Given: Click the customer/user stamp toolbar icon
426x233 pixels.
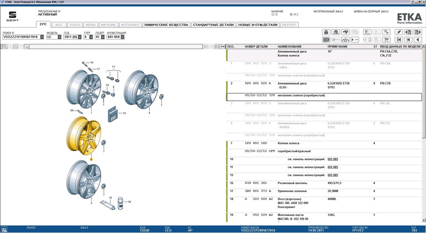Looking at the screenshot, I should tap(336, 32).
